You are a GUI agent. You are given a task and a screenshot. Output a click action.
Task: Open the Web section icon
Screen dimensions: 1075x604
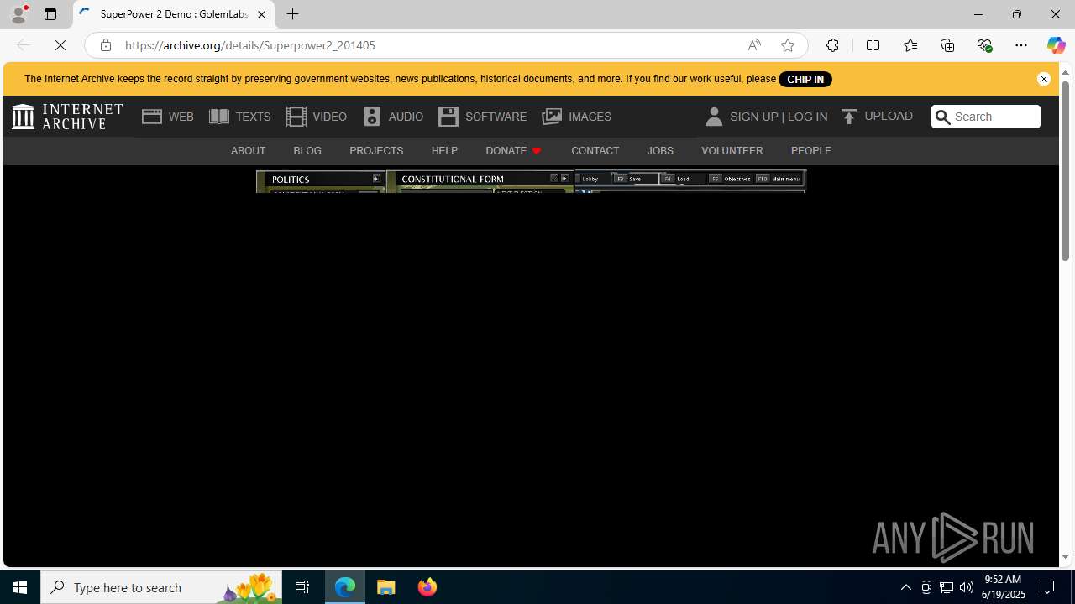[152, 117]
